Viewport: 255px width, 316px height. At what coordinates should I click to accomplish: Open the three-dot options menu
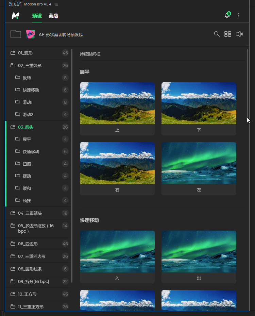(x=239, y=15)
